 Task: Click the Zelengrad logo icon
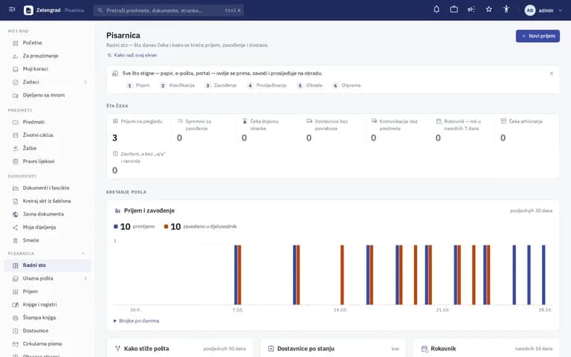tap(28, 10)
